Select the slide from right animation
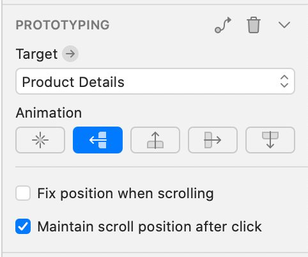The width and height of the screenshot is (308, 257). [x=98, y=140]
